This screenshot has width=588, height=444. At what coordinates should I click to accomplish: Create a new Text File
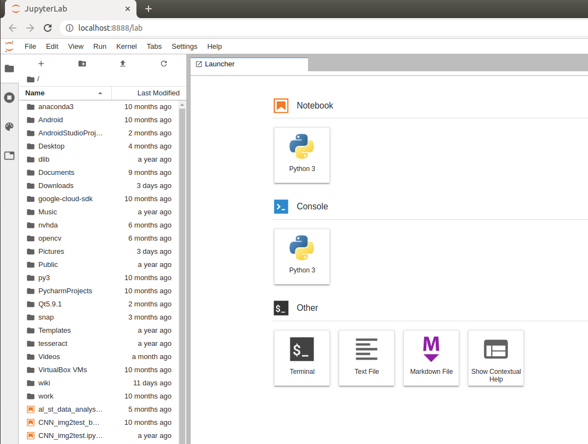click(367, 358)
